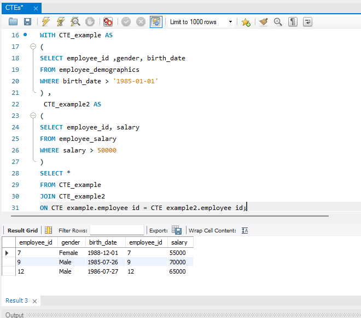Save the script with the floppy disk icon
The width and height of the screenshot is (361, 318).
pos(28,22)
